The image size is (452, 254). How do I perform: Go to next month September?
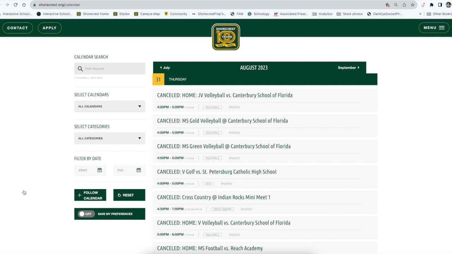tap(349, 67)
